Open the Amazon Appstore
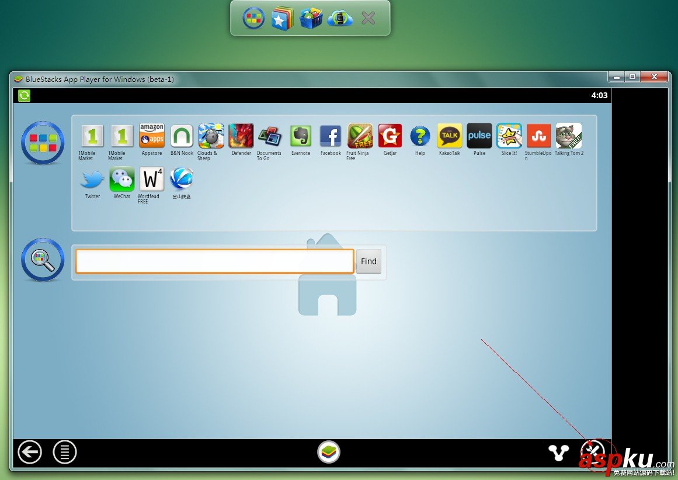678x480 pixels. point(151,136)
